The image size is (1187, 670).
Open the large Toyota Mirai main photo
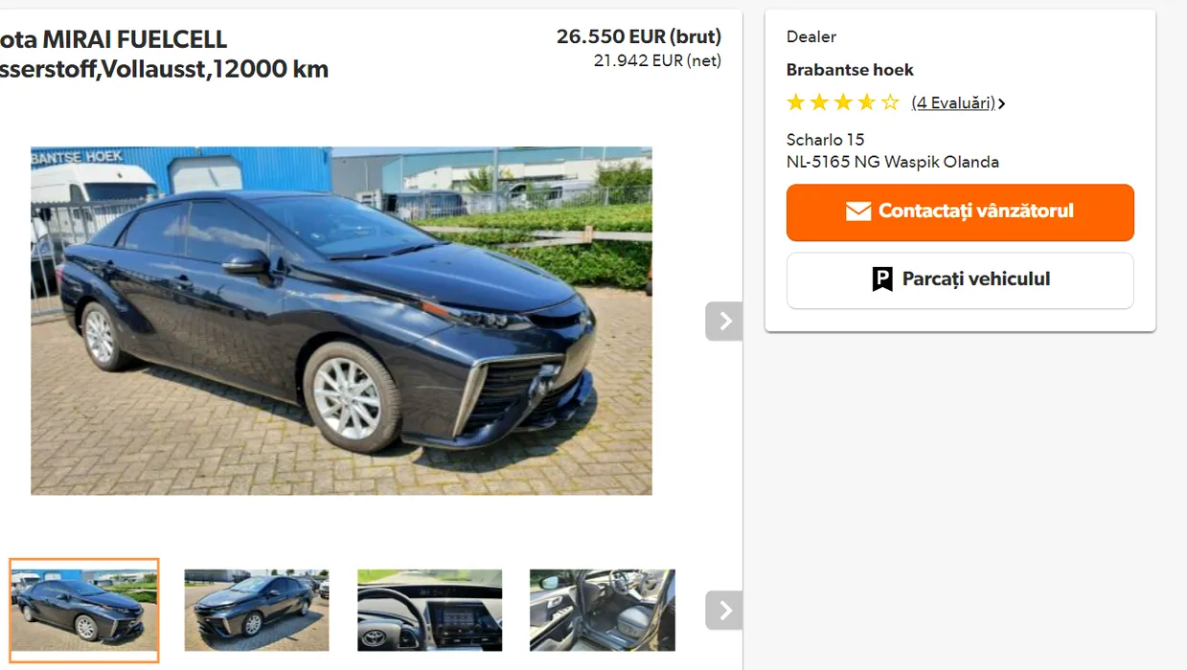click(x=341, y=321)
